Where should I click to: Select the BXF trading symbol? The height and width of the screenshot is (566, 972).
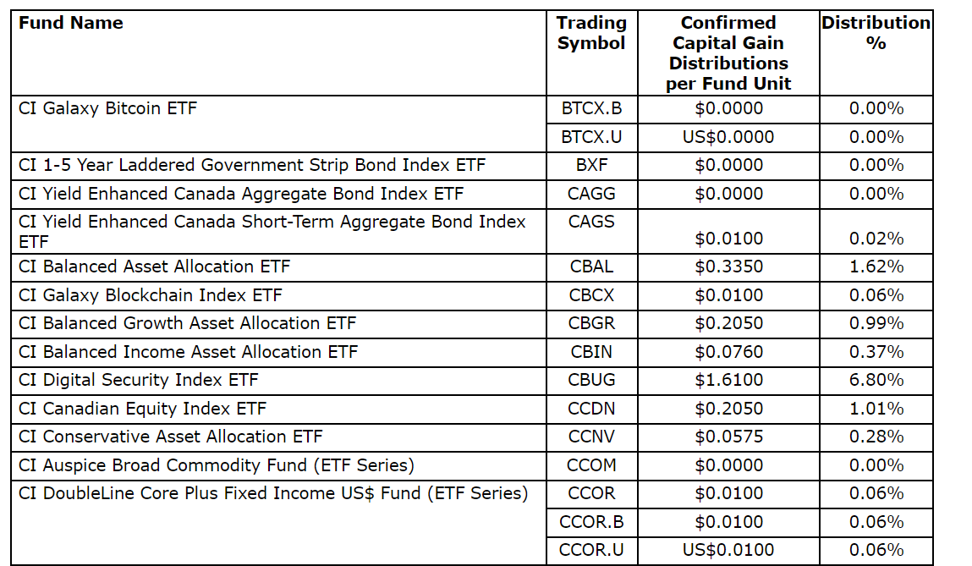tap(591, 165)
